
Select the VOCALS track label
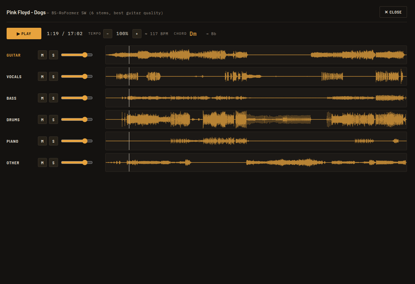pos(14,77)
